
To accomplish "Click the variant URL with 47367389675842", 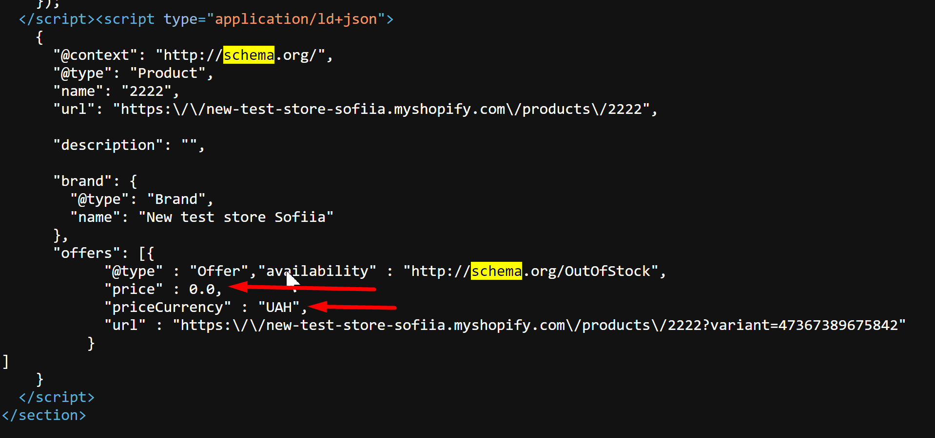I will tap(539, 325).
